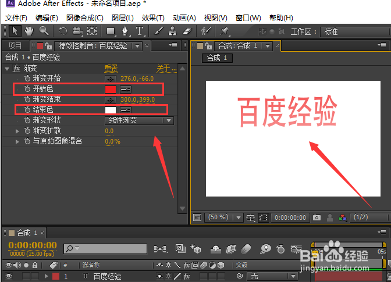Open the 文件(F) menu

[16, 18]
